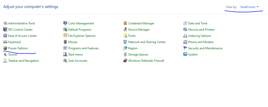
Task: Click the Color Management monitor icon
Action: tap(65, 23)
